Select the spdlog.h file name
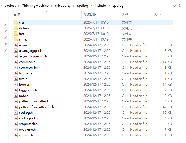Viewport: 186px width, 143px height. point(26,113)
